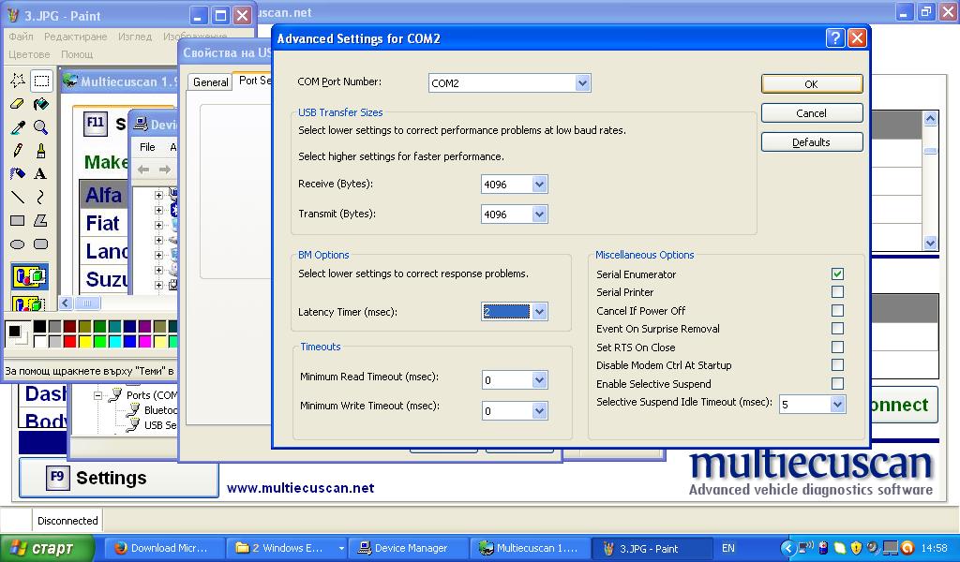Open Selective Suspend Idle Timeout dropdown

click(x=837, y=404)
